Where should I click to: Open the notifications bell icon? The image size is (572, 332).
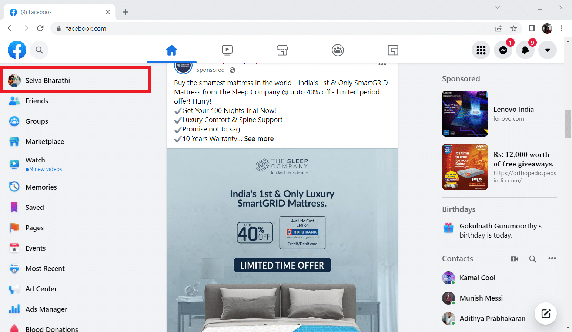(x=525, y=50)
